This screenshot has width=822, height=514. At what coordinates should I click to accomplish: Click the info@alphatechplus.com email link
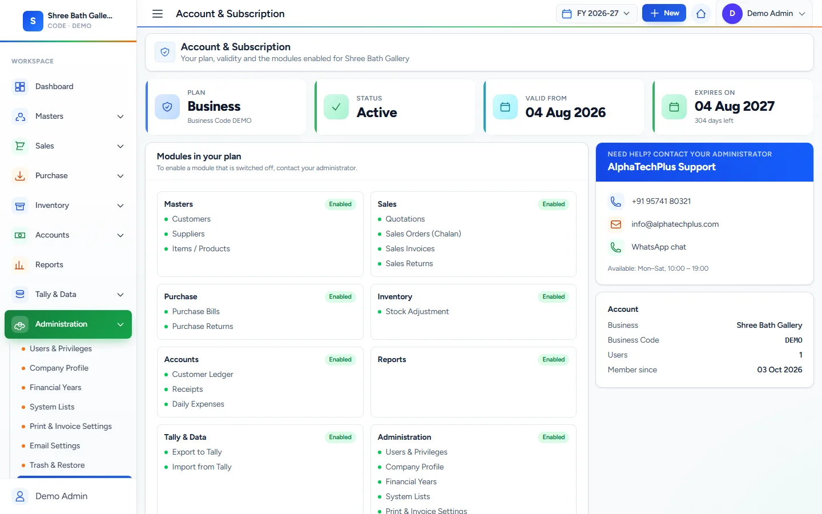tap(675, 224)
